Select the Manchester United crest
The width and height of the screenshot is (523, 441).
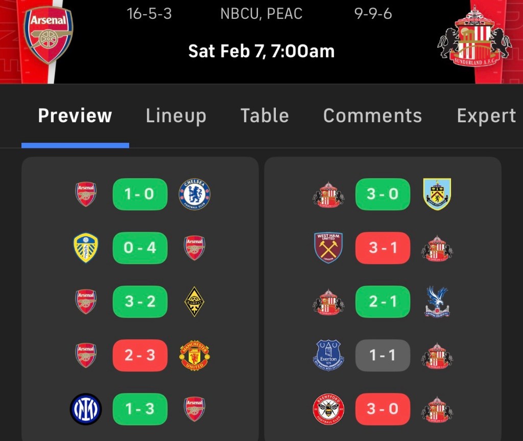pos(195,355)
